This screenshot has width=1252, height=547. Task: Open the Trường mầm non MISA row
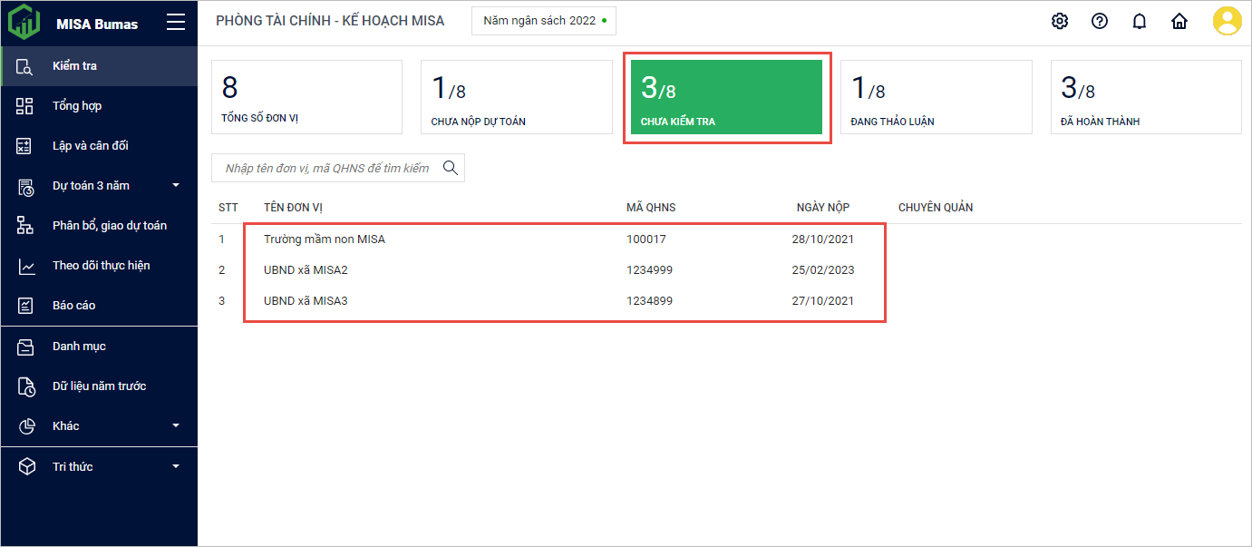[325, 239]
